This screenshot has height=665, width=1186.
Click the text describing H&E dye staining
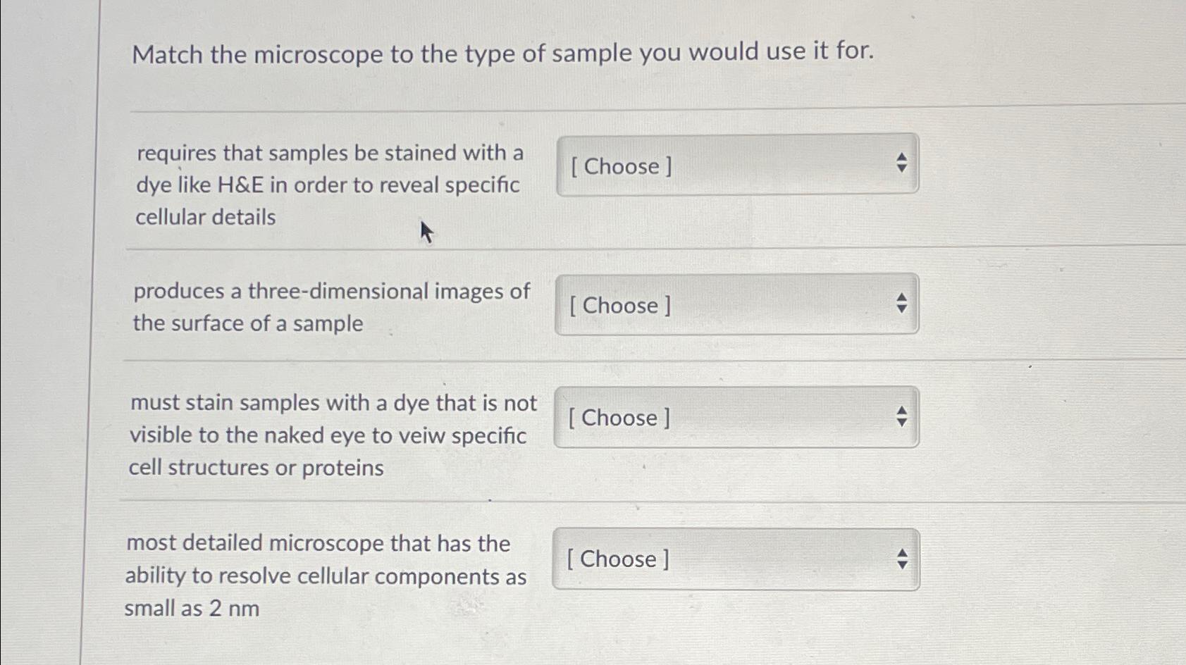tap(328, 185)
